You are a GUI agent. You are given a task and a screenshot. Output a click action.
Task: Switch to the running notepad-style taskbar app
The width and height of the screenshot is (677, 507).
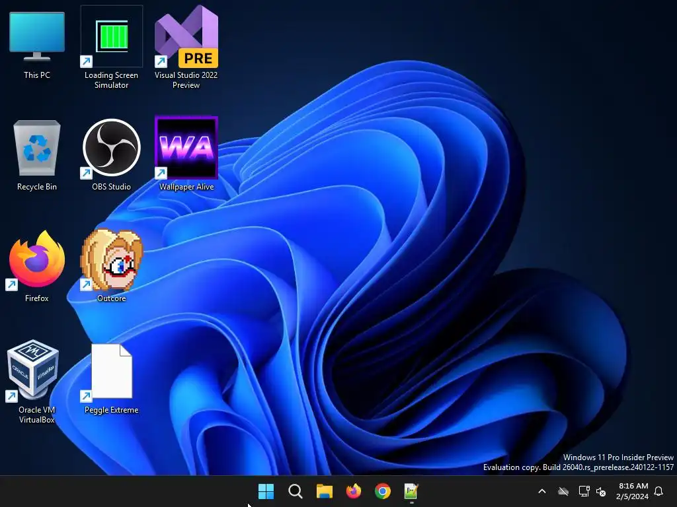coord(411,491)
